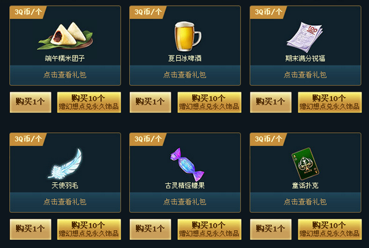
Task: Click 3Q币/个 price tag on 端午糯米团子 card
Action: (28, 12)
